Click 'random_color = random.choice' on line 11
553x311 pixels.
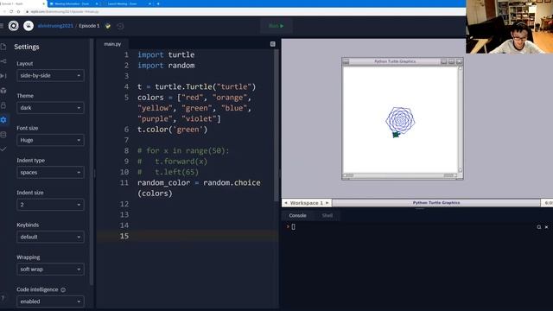coord(199,182)
